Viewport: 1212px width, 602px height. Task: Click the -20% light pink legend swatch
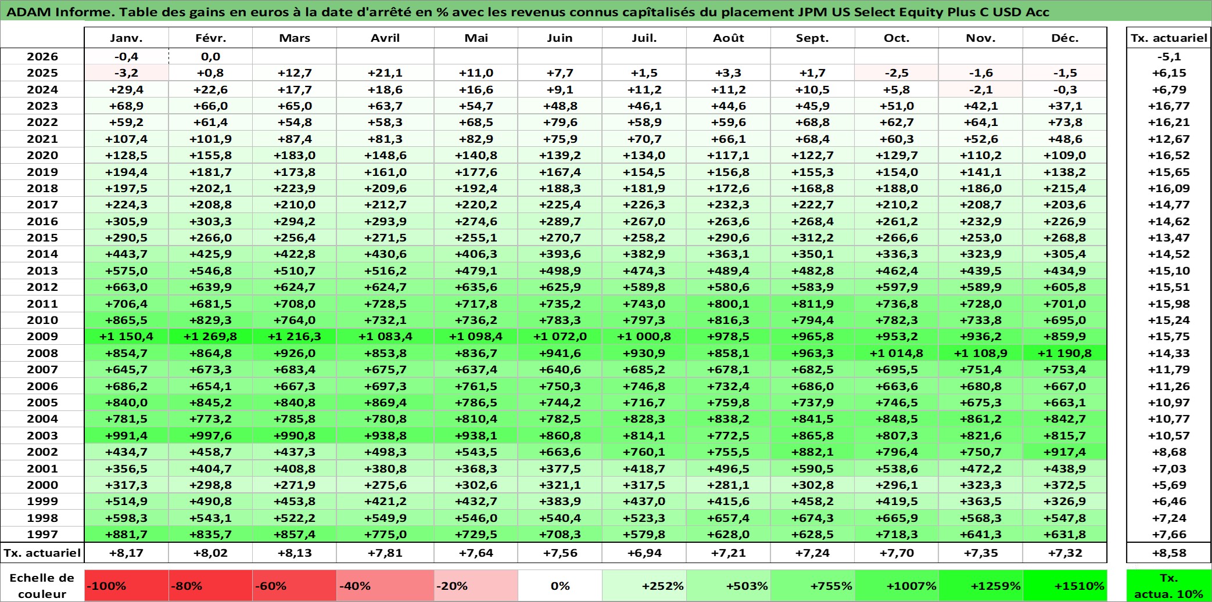[x=476, y=586]
